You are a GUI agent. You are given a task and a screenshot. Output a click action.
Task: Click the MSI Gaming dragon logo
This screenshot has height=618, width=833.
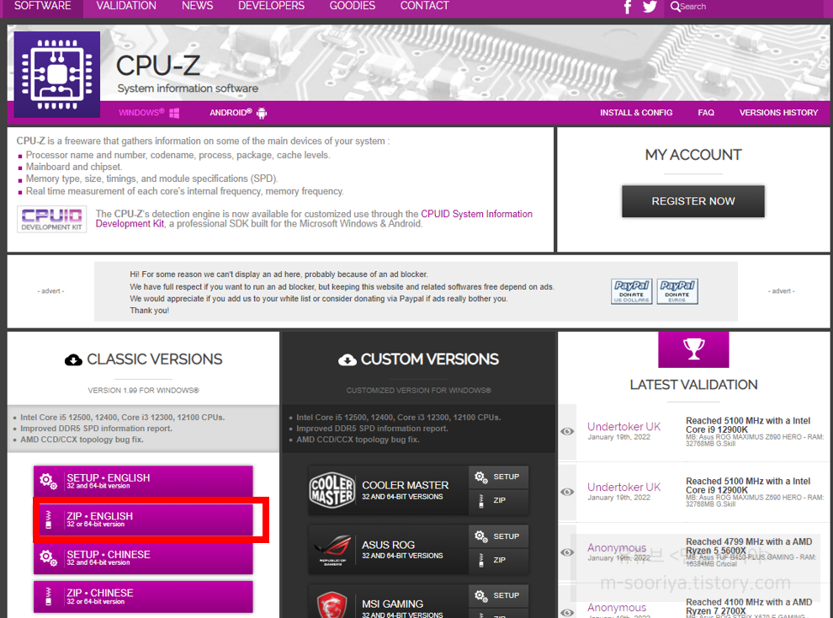(x=332, y=605)
